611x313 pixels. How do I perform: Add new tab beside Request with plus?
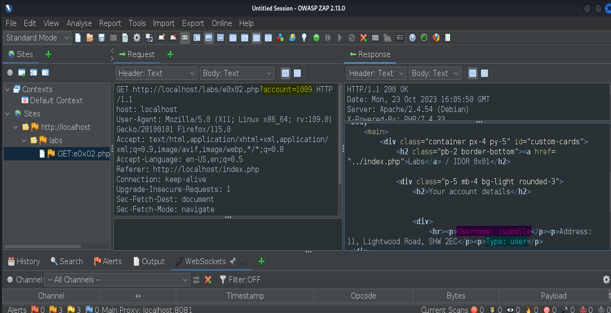[x=170, y=54]
